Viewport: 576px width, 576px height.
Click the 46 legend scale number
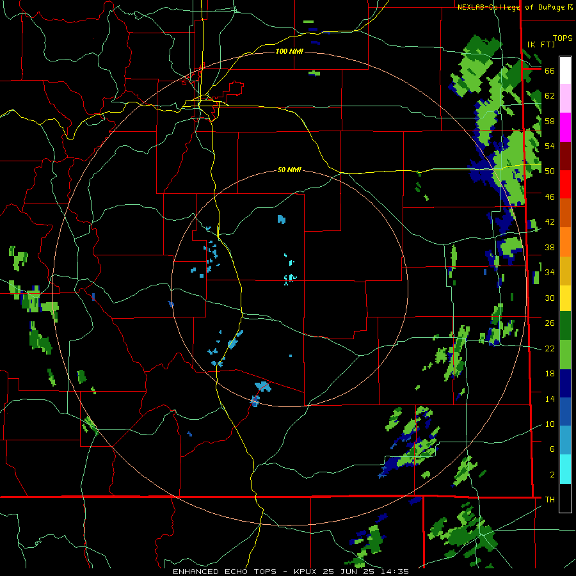tap(550, 197)
